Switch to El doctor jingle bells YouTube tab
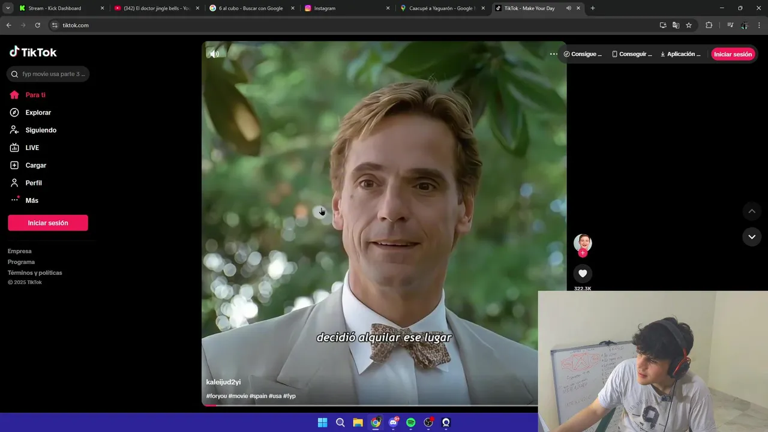768x432 pixels. [x=157, y=8]
